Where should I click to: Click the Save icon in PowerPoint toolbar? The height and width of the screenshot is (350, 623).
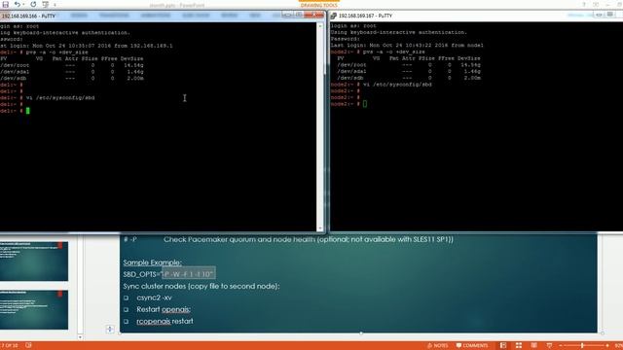click(5, 4)
